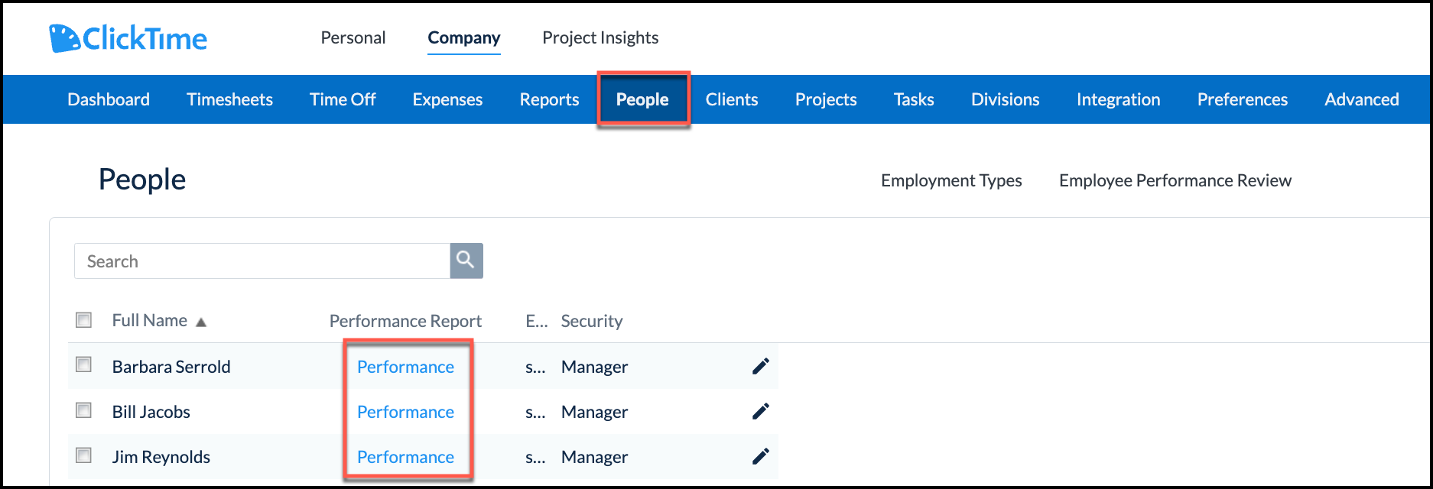Viewport: 1433px width, 489px height.
Task: Edit Barbara Serrold with pencil icon
Action: [x=760, y=367]
